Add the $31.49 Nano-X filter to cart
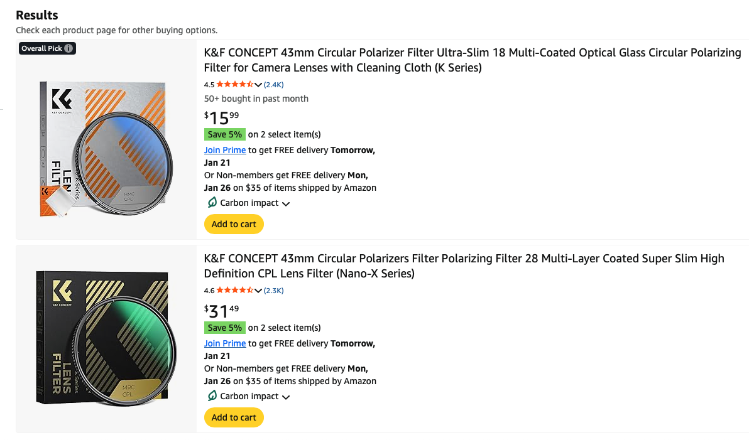The height and width of the screenshot is (440, 749). (234, 417)
